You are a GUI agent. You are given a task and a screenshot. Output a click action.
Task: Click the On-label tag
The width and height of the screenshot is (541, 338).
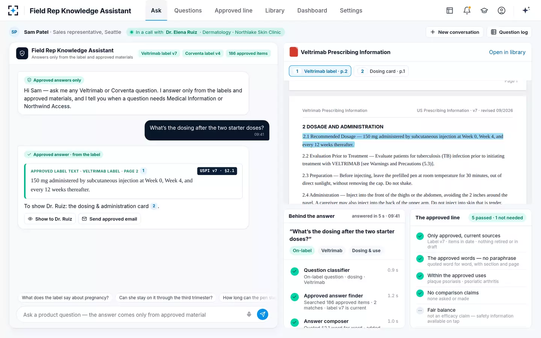(x=302, y=250)
